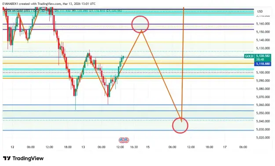
Task: Click the TradingView logo at the bottom
Action: (23, 159)
